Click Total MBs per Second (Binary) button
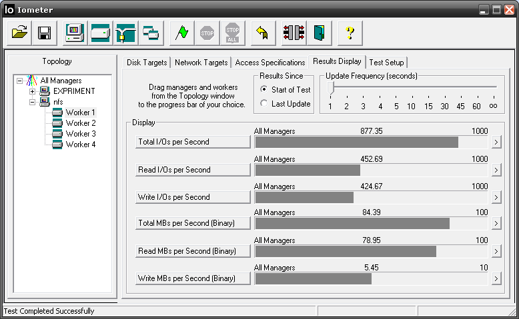The image size is (519, 319). click(193, 223)
